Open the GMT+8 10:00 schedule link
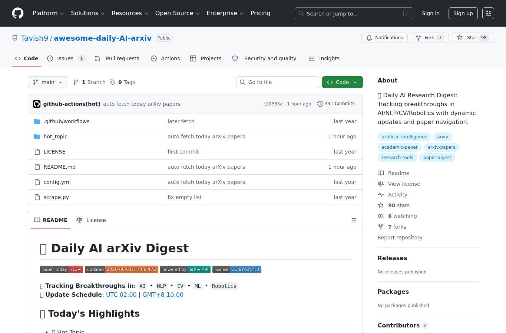This screenshot has width=506, height=333. (163, 295)
